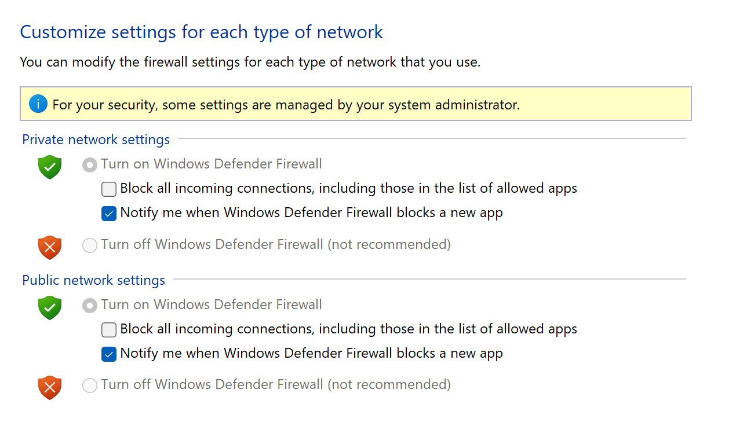Click the Public network settings heading
This screenshot has width=736, height=448.
tap(94, 280)
